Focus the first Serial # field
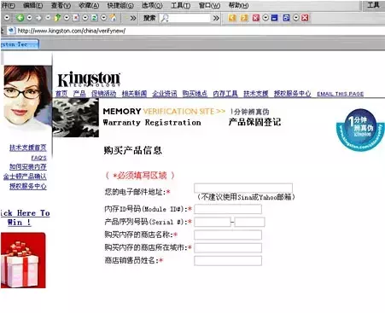Screen dimensions: 385x313 click(x=213, y=222)
